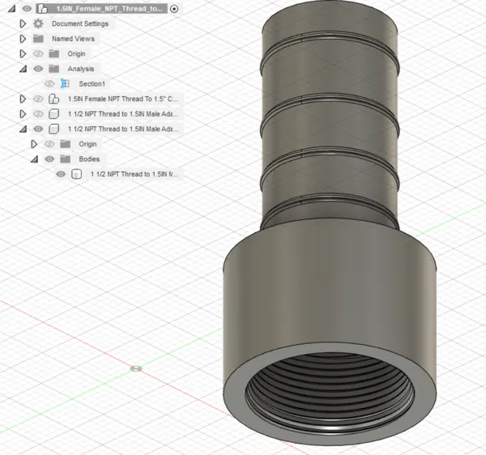Select the 1 1/2 NPT Thread to 1.5IN M... body
The height and width of the screenshot is (455, 486).
[134, 174]
